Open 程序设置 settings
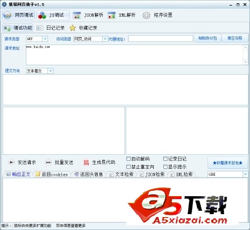The width and height of the screenshot is (250, 230). pyautogui.click(x=157, y=15)
